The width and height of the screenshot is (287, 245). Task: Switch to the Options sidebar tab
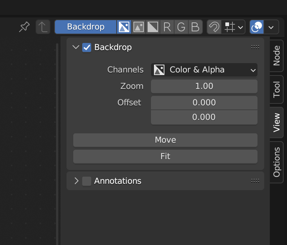point(277,162)
